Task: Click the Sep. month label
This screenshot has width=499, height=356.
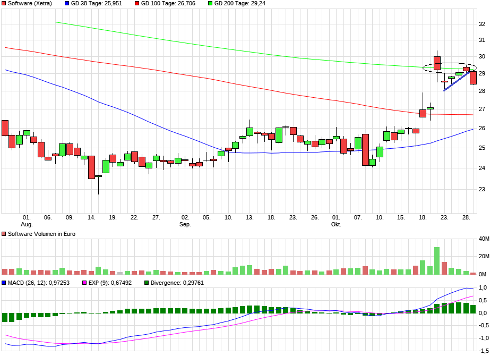Action: click(x=186, y=225)
